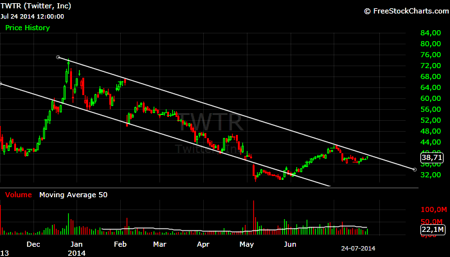Screen dimensions: 450x257
Task: Click the May month label on time axis
Action: [247, 245]
